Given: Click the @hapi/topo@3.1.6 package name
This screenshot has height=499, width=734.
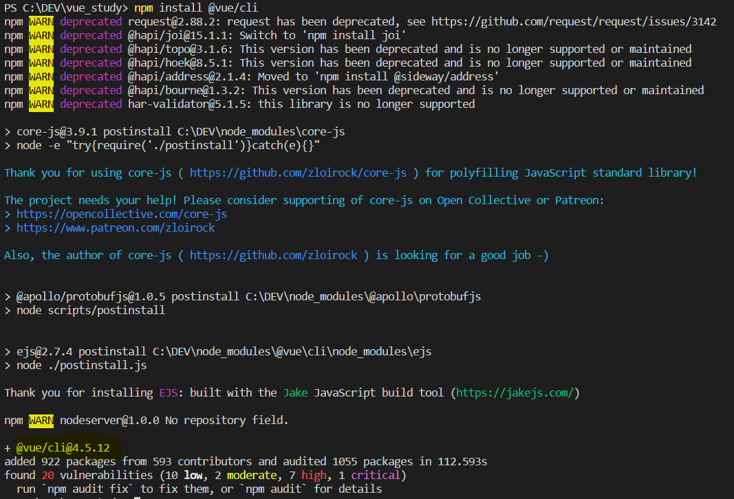Looking at the screenshot, I should pos(180,49).
